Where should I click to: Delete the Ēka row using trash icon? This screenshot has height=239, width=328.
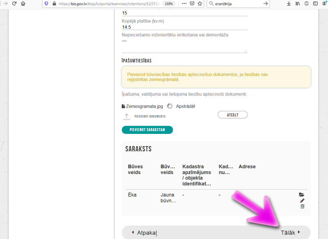coord(302,206)
